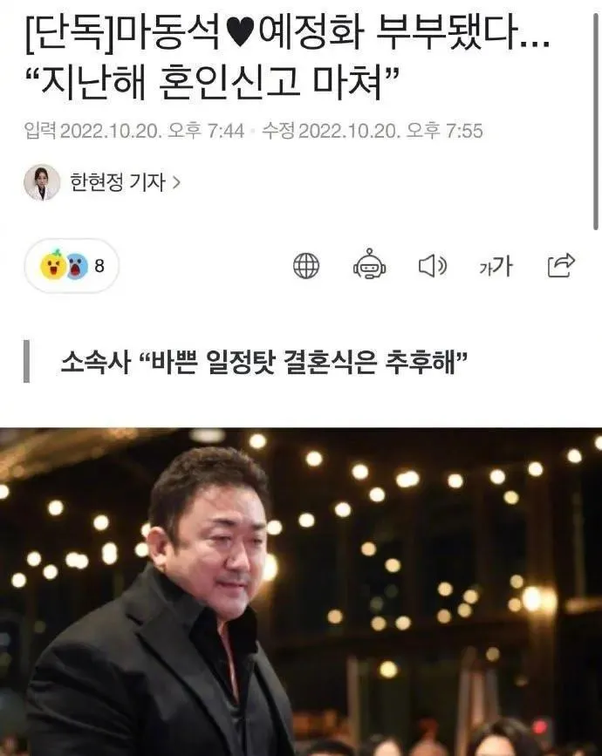Tap the blue surprised reaction emoji
This screenshot has height=756, width=602.
[77, 266]
